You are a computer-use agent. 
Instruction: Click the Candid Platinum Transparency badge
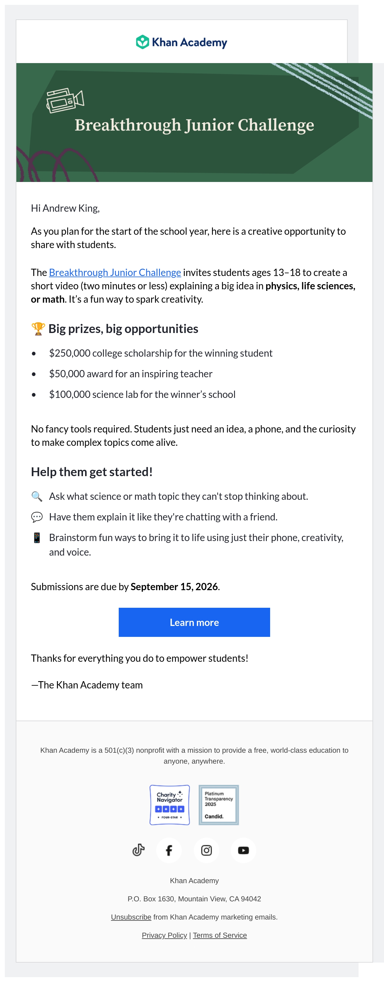point(219,805)
